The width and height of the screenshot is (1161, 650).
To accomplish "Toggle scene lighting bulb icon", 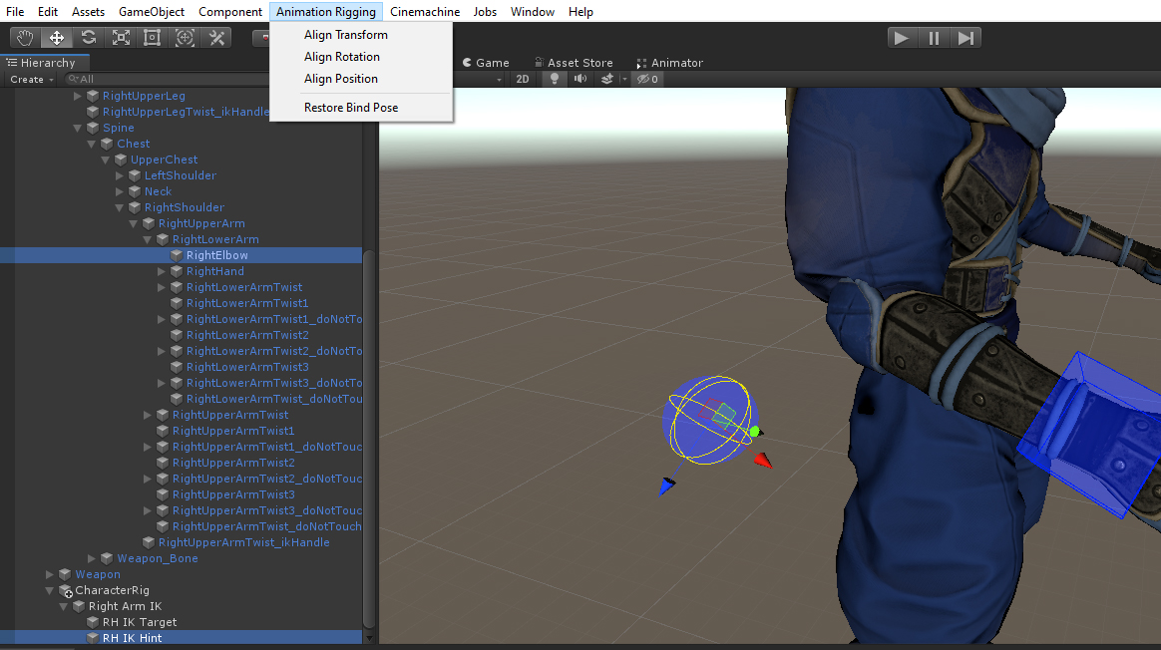I will tap(555, 79).
